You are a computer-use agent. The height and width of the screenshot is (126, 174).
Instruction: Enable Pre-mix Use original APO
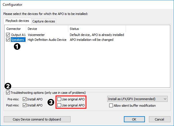pyautogui.click(x=59, y=99)
